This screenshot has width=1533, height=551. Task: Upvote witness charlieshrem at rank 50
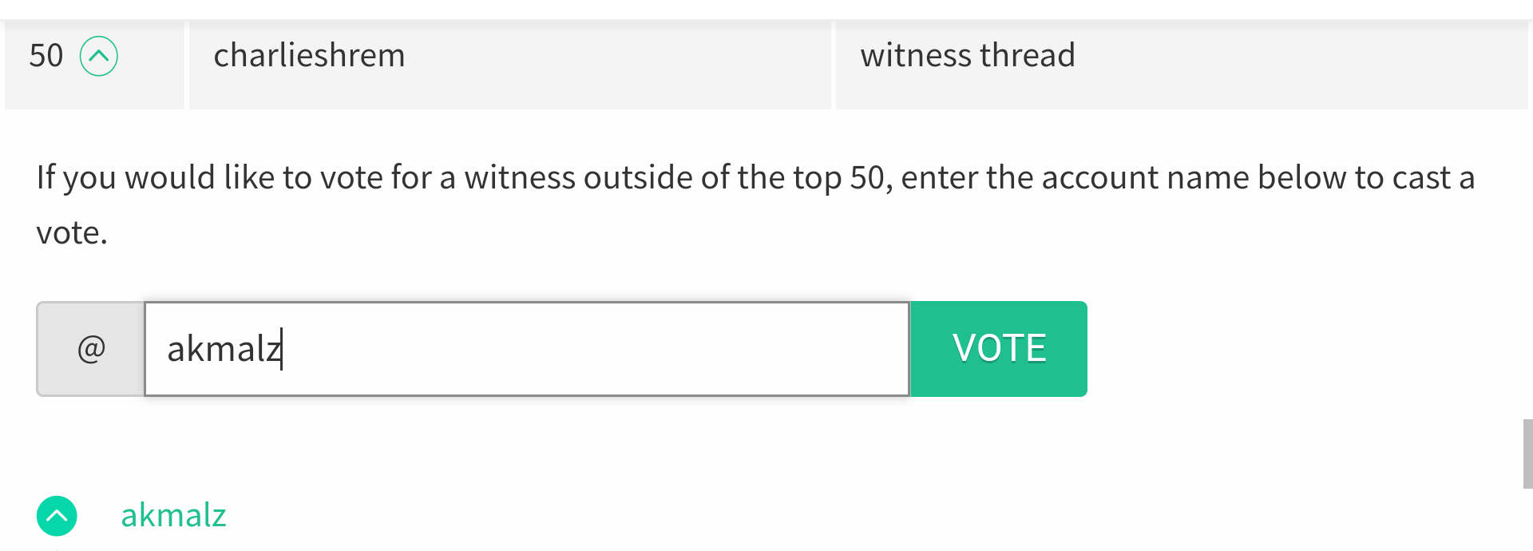99,56
